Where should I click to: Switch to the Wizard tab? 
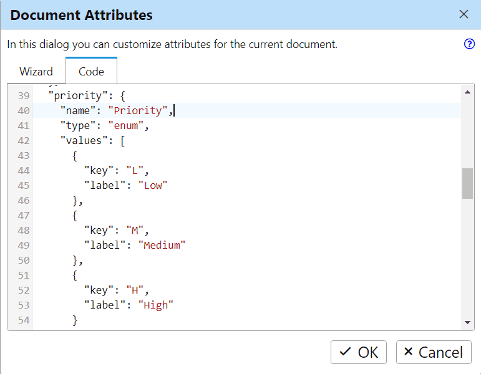[36, 71]
